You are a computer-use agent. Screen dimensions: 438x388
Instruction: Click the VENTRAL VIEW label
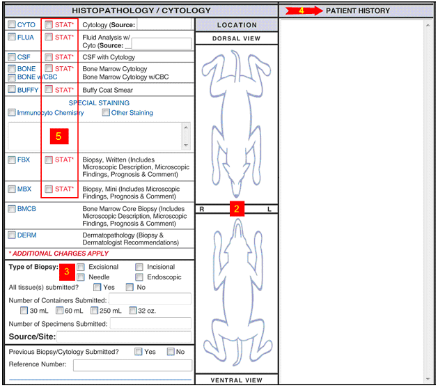[x=237, y=380]
